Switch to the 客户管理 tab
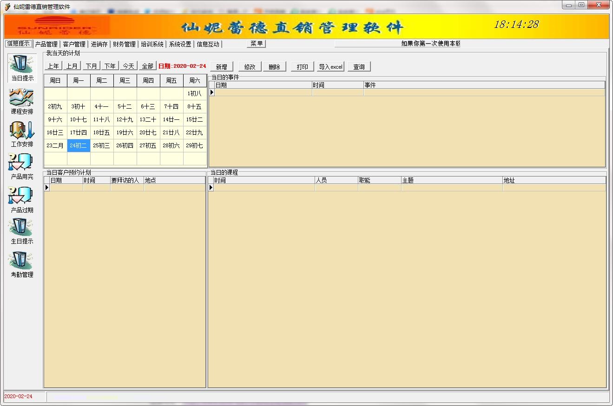The image size is (613, 406). tap(74, 44)
